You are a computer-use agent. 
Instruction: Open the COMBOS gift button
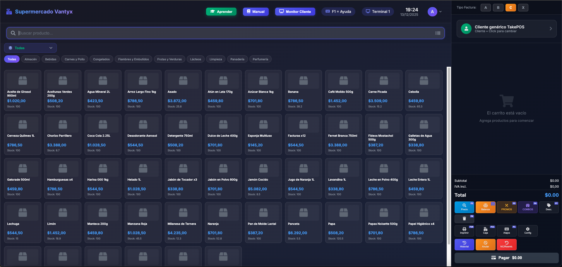point(527,207)
